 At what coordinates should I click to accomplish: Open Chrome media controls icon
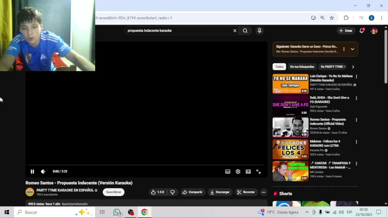pyautogui.click(x=361, y=18)
